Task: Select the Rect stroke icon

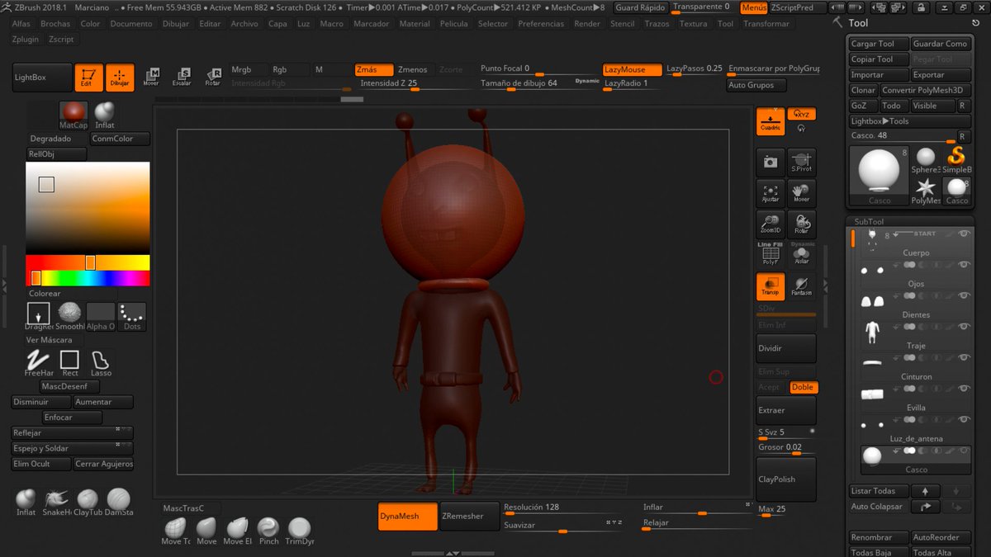Action: (69, 362)
